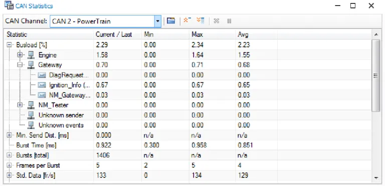
Task: Collapse the Busload [%] tree node
Action: (x=9, y=45)
